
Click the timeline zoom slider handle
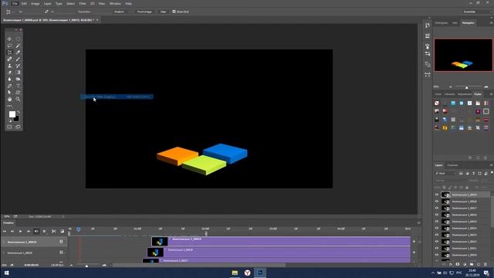(86, 266)
